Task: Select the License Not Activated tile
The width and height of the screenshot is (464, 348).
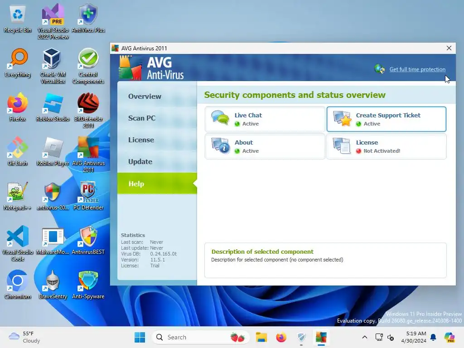Action: [387, 146]
